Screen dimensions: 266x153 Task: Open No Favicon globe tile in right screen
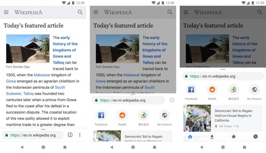point(254,92)
